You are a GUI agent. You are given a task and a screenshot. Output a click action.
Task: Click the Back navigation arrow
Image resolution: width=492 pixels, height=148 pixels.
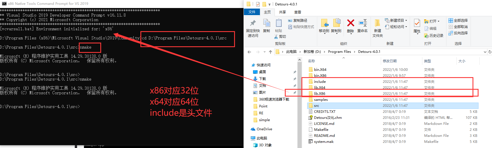(249, 52)
